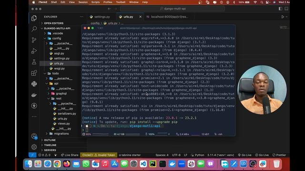Open the Run and Debug view
The height and width of the screenshot is (171, 305).
point(34,51)
